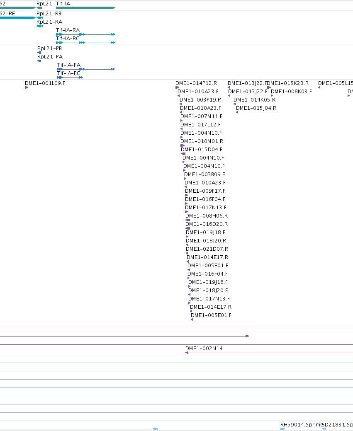Select the RpL21 gene label

coord(44,4)
